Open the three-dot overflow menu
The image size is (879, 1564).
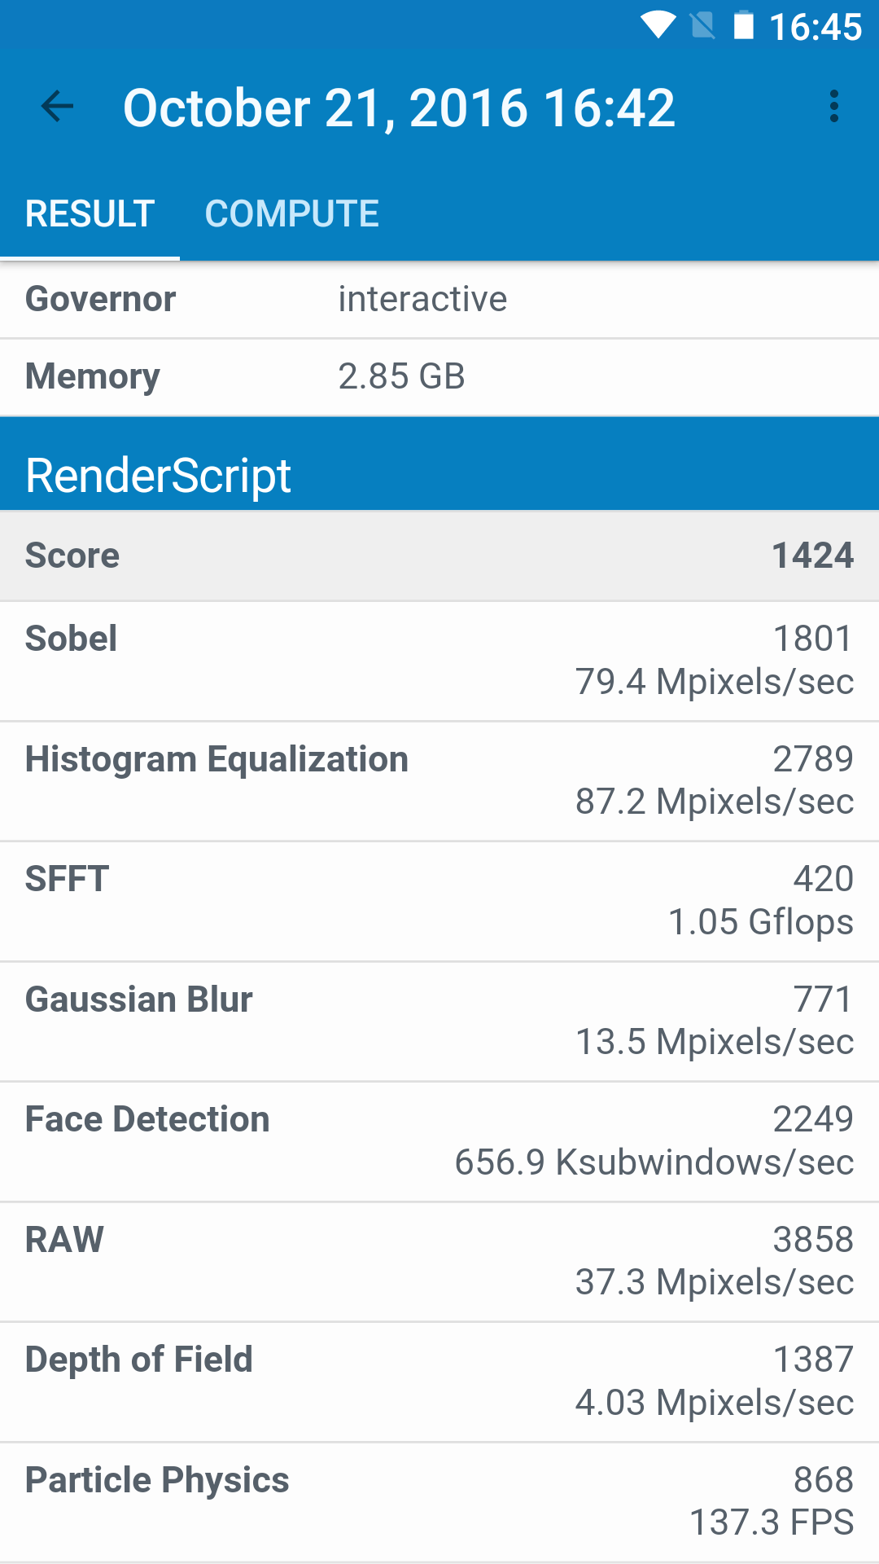(833, 107)
